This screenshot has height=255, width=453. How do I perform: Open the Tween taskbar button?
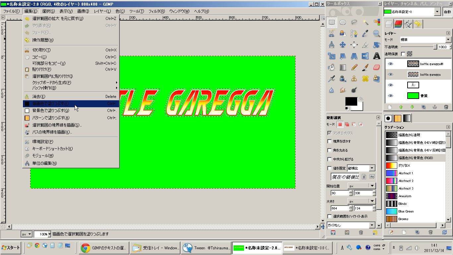[207, 248]
